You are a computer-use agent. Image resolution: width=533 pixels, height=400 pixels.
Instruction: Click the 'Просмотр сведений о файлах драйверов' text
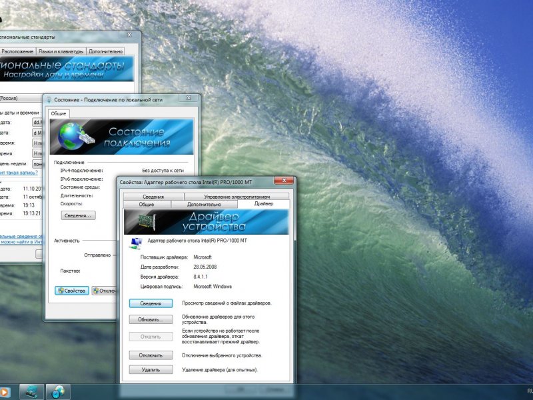pyautogui.click(x=227, y=303)
